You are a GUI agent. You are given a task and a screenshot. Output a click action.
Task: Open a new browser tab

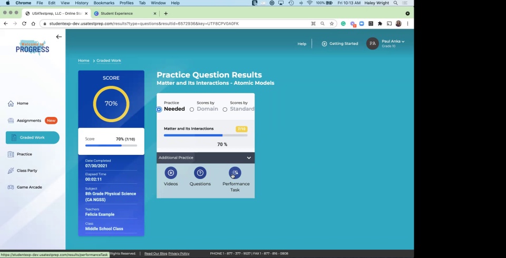click(x=166, y=14)
